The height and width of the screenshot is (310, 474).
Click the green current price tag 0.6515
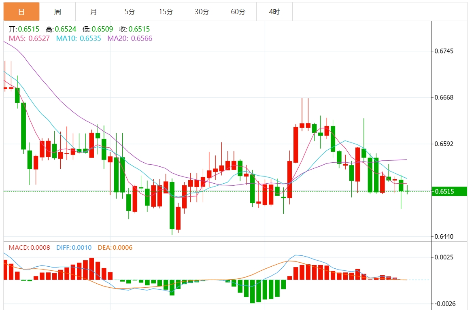[x=449, y=191]
